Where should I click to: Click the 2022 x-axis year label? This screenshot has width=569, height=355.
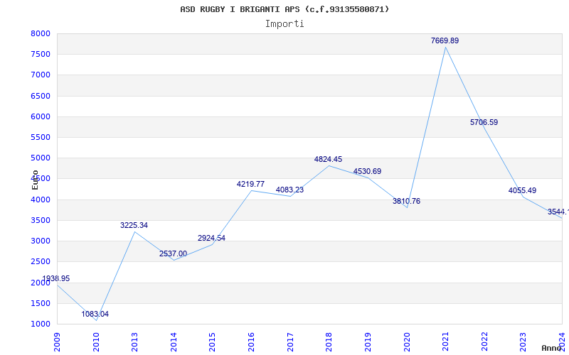[484, 342]
